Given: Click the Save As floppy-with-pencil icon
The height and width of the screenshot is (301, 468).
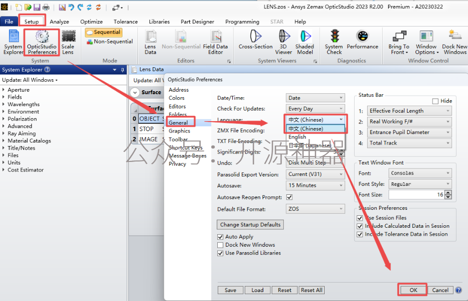Looking at the screenshot, I should click(62, 7).
